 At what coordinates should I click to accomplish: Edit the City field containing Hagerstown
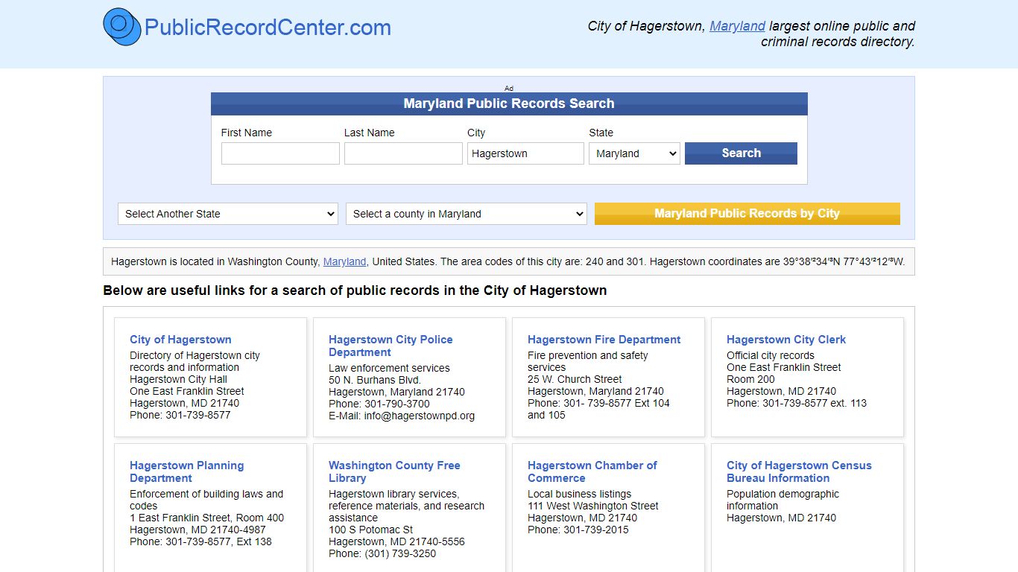click(x=525, y=153)
